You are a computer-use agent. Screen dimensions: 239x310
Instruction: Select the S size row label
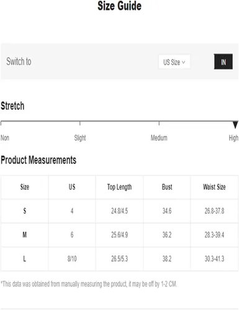(x=25, y=211)
